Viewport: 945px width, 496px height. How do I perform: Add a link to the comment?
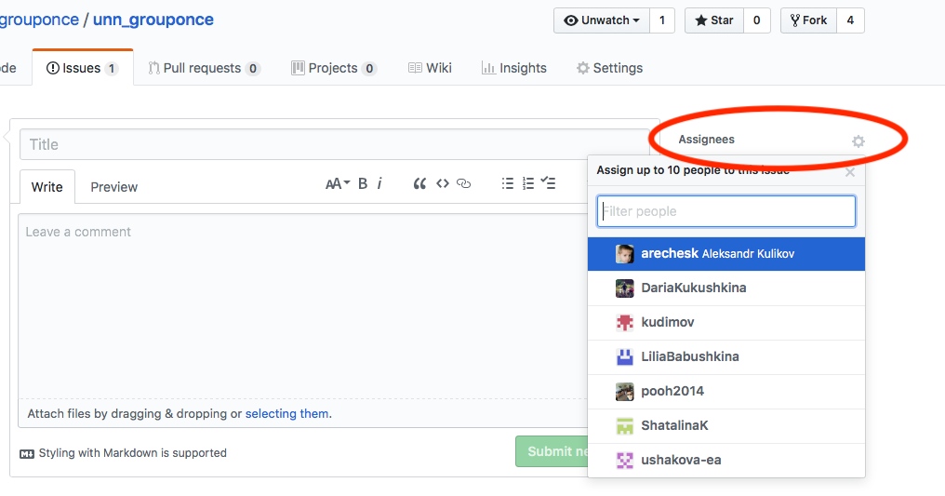463,184
